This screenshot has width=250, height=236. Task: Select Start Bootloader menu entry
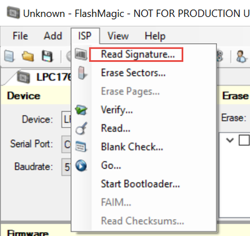coord(140,184)
